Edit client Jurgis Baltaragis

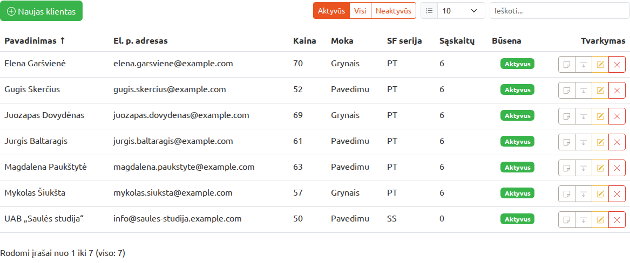(600, 142)
